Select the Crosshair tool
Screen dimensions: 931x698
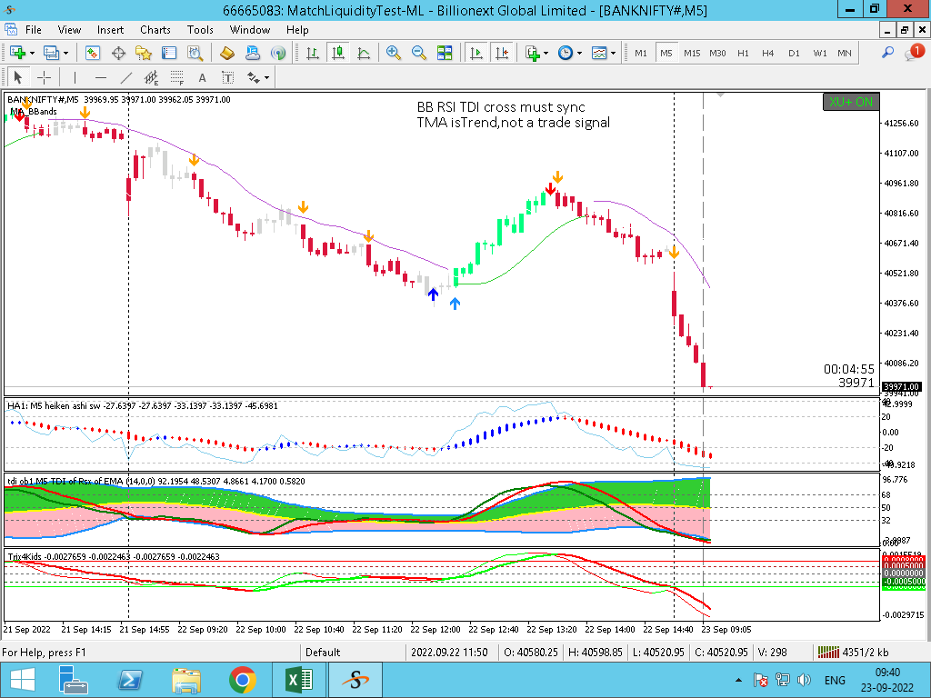point(44,77)
